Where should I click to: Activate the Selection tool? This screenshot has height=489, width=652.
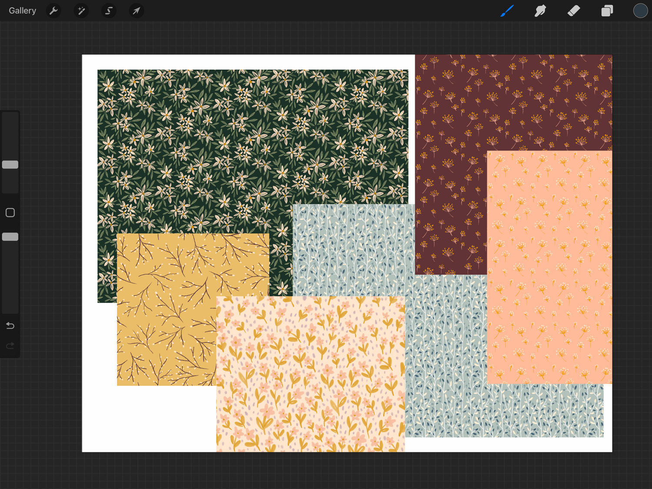(109, 10)
